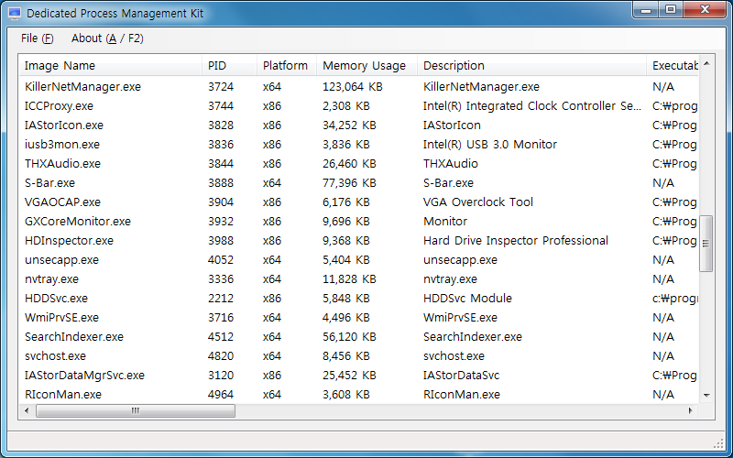Image resolution: width=733 pixels, height=458 pixels.
Task: Select the HDInspector.exe process
Action: tap(70, 241)
